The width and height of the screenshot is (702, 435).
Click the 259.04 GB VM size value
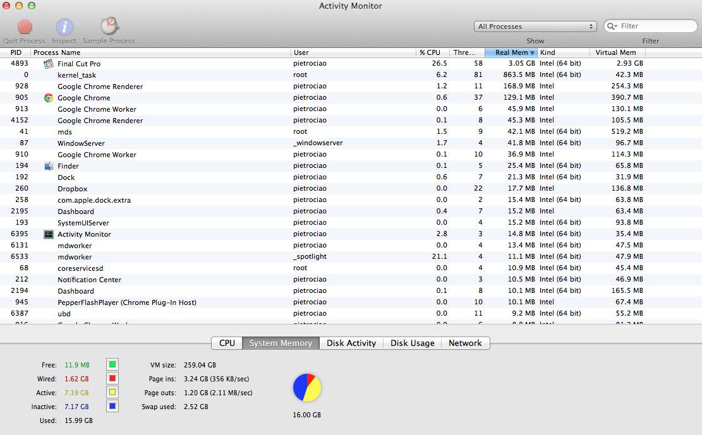(x=200, y=365)
